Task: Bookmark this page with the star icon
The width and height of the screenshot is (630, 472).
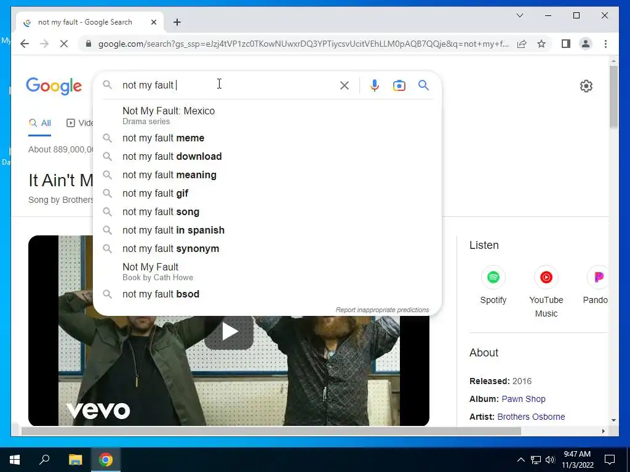Action: (541, 44)
